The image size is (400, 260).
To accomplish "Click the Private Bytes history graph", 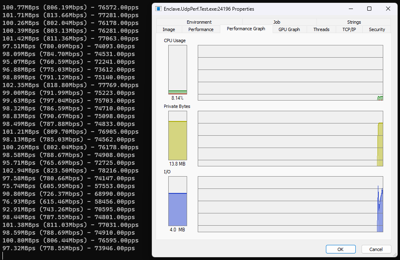I will (290, 139).
